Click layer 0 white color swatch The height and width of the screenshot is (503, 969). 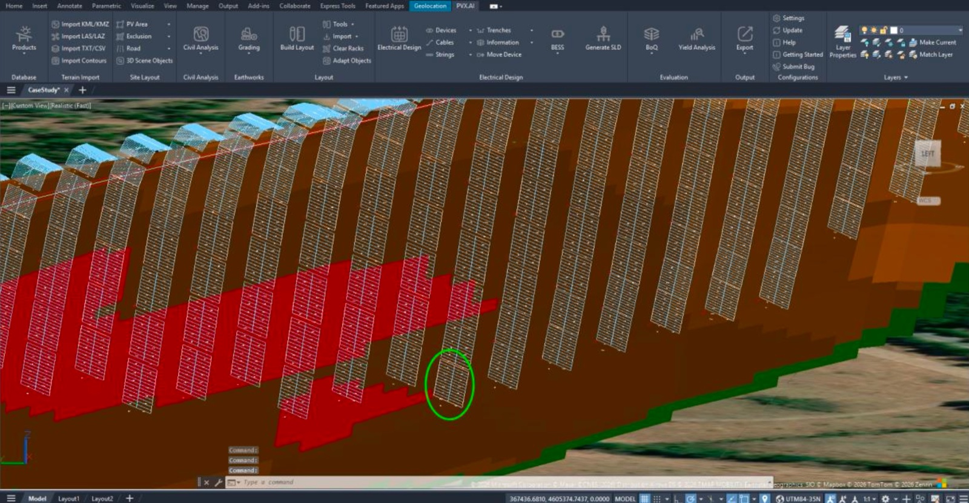(x=893, y=30)
